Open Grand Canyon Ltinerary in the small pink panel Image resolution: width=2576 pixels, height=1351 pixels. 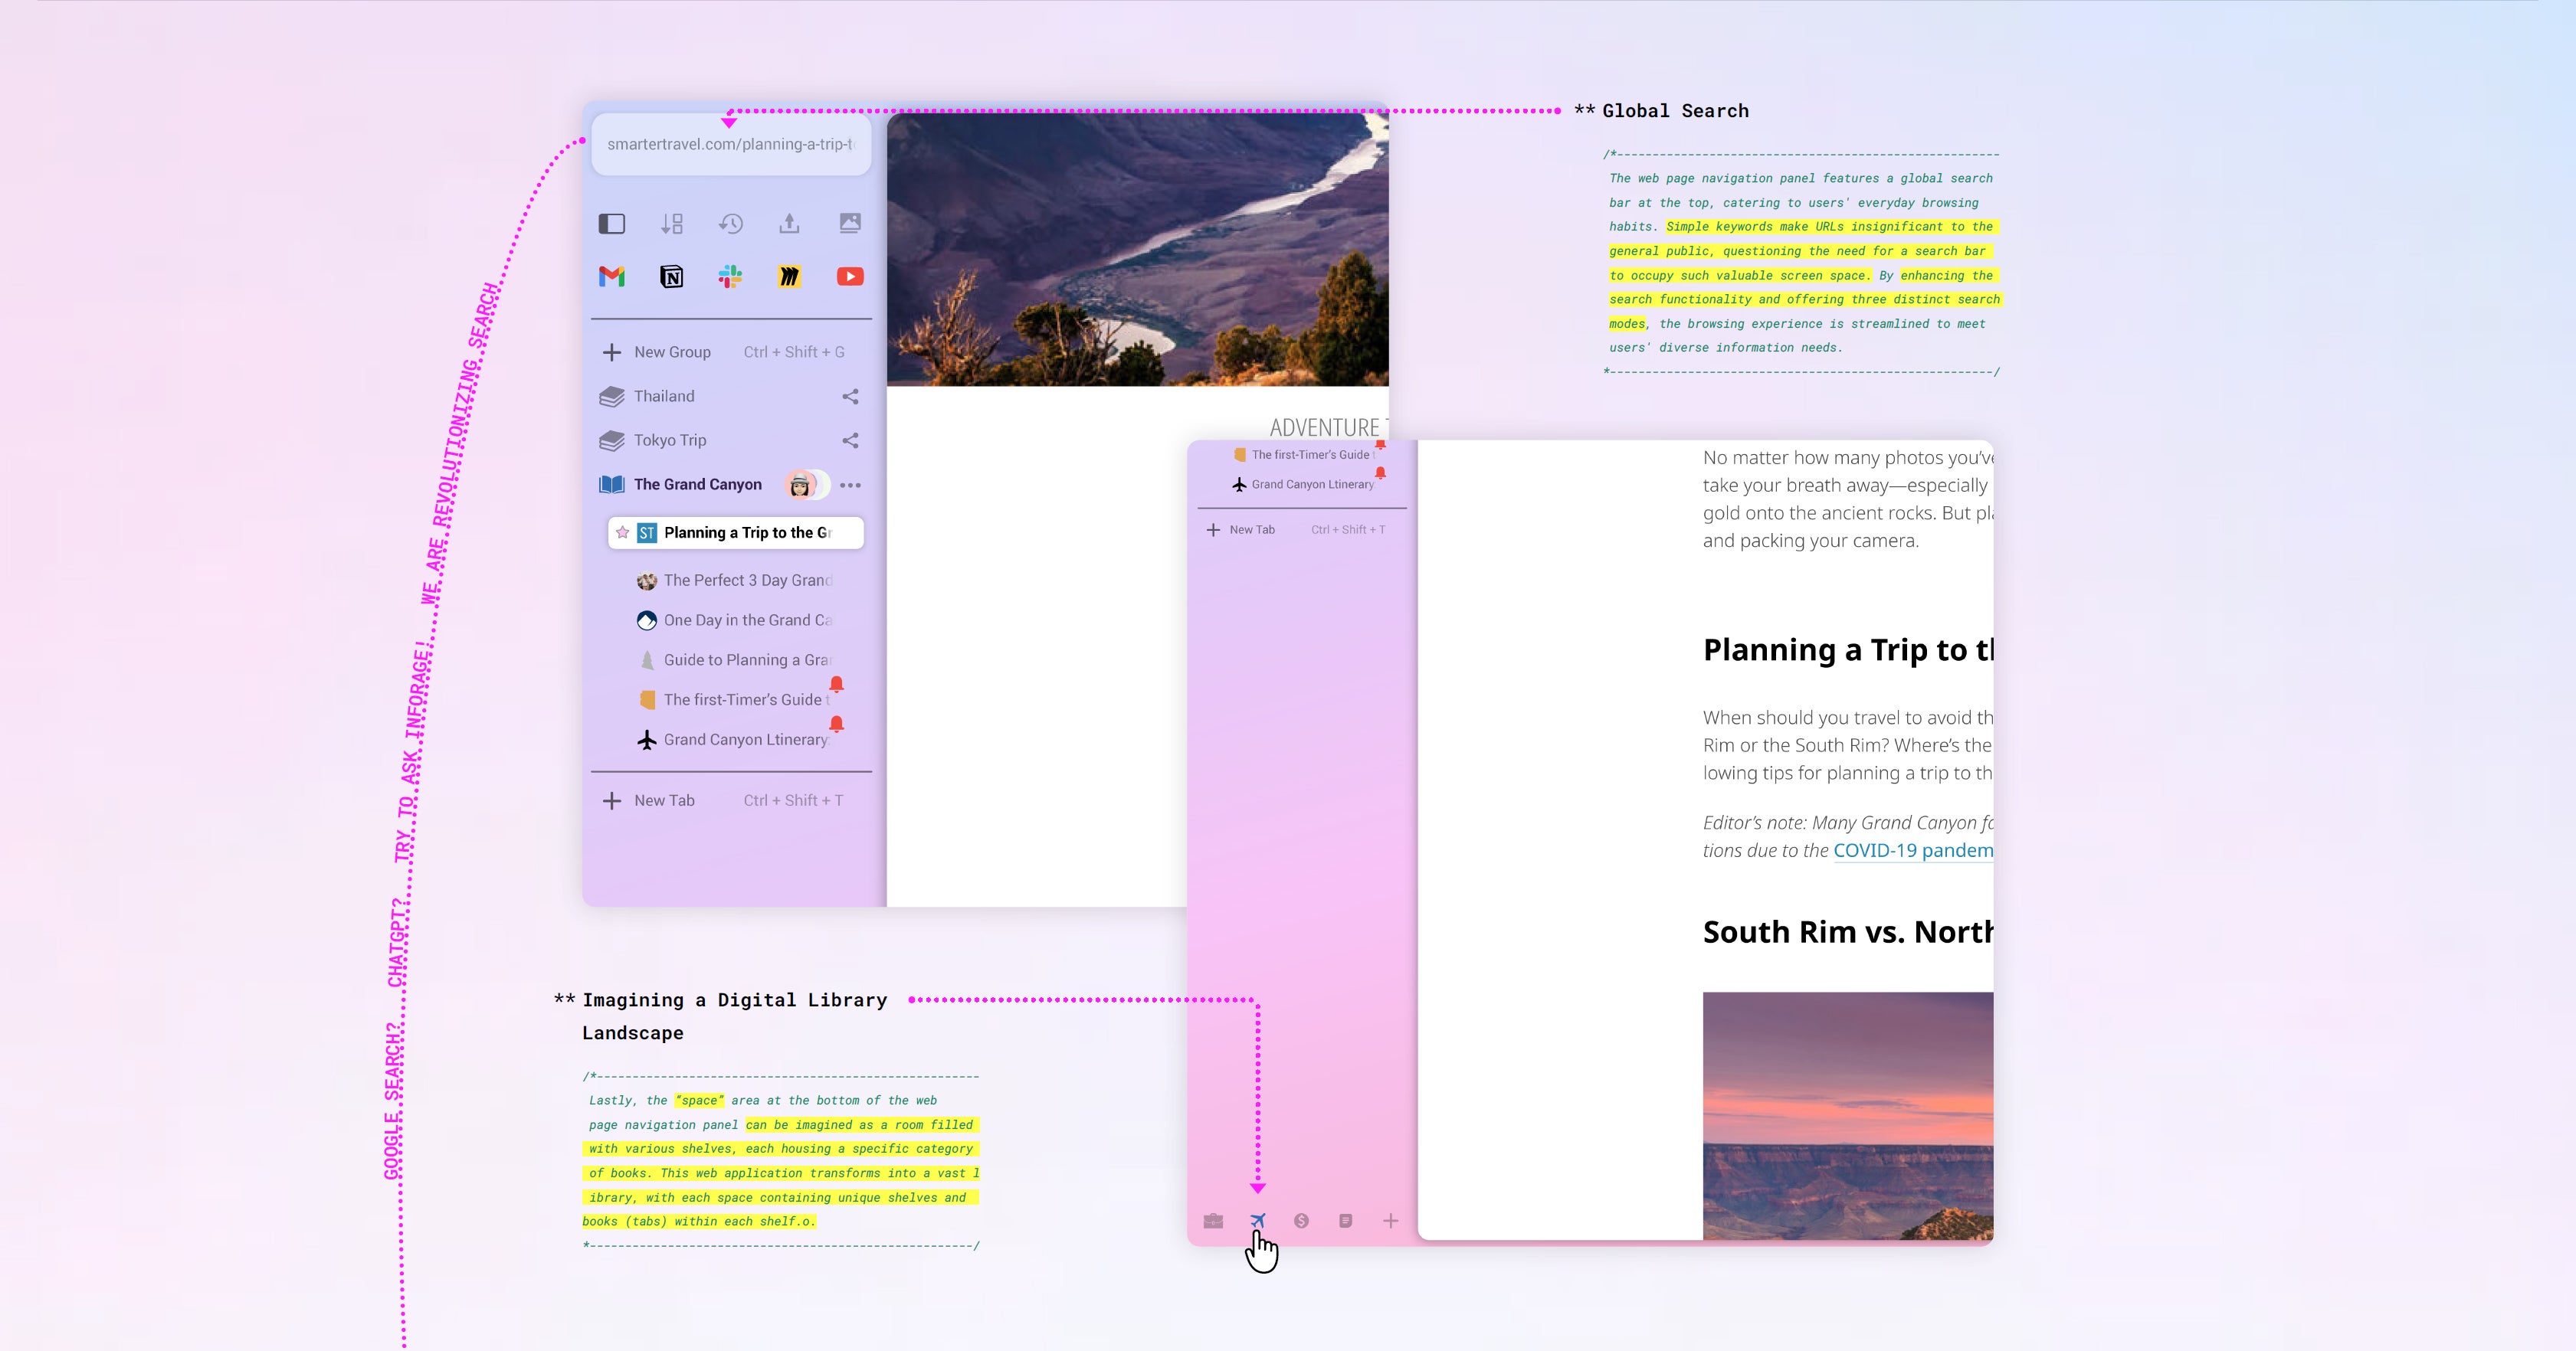point(1306,485)
